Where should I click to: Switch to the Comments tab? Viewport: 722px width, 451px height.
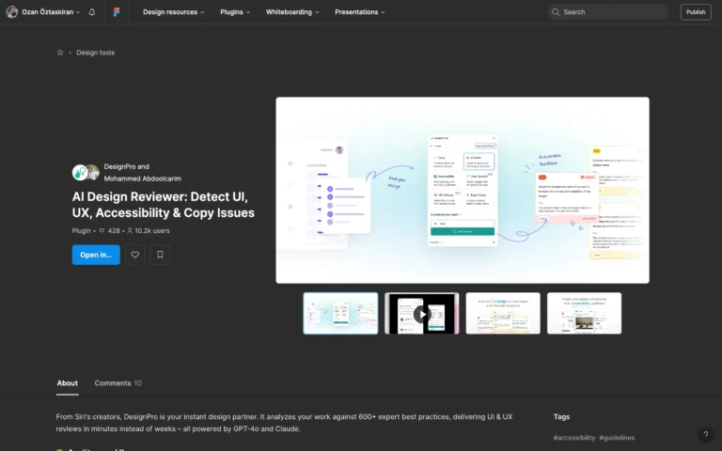tap(118, 383)
